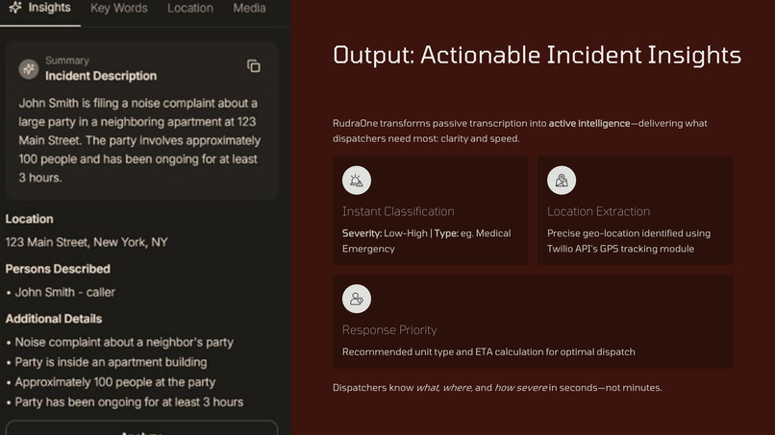
Task: Click the Persons Described heading
Action: click(58, 269)
